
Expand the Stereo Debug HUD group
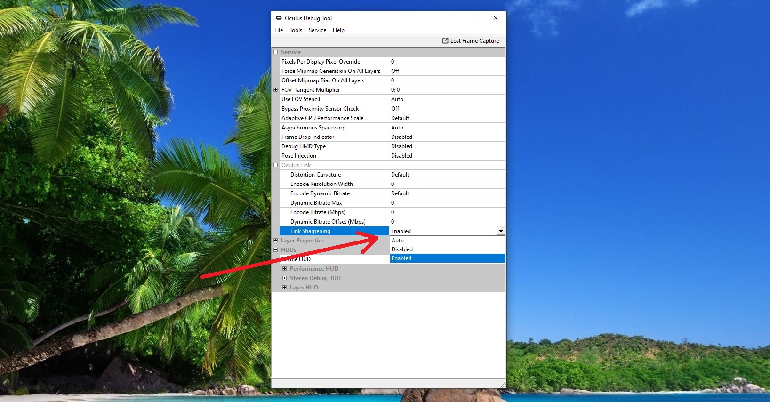tap(284, 278)
